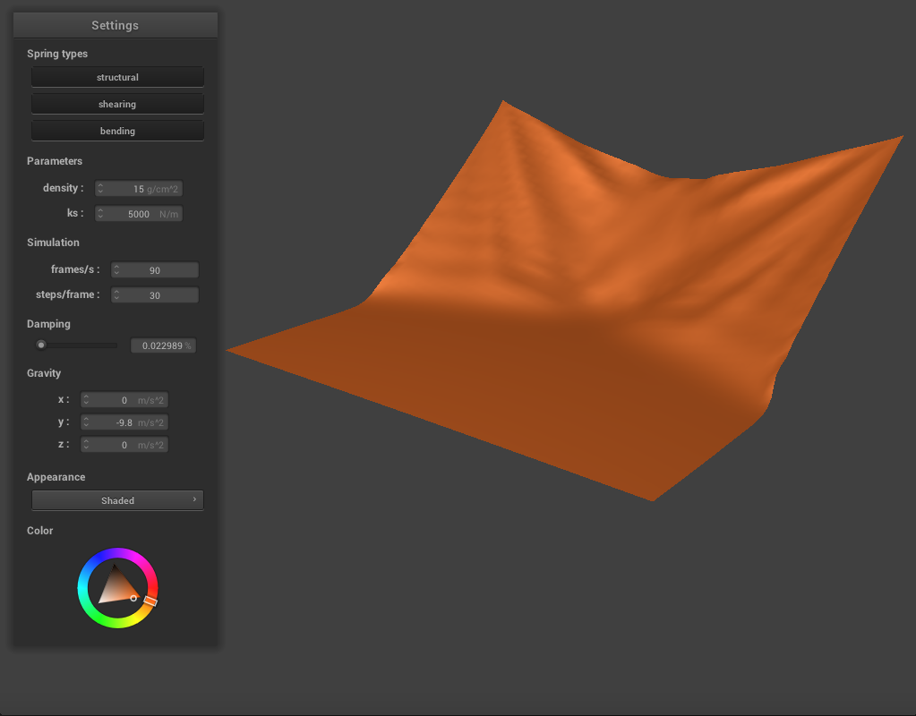Click the ks stepper arrows
Viewport: 916px width, 716px height.
100,215
